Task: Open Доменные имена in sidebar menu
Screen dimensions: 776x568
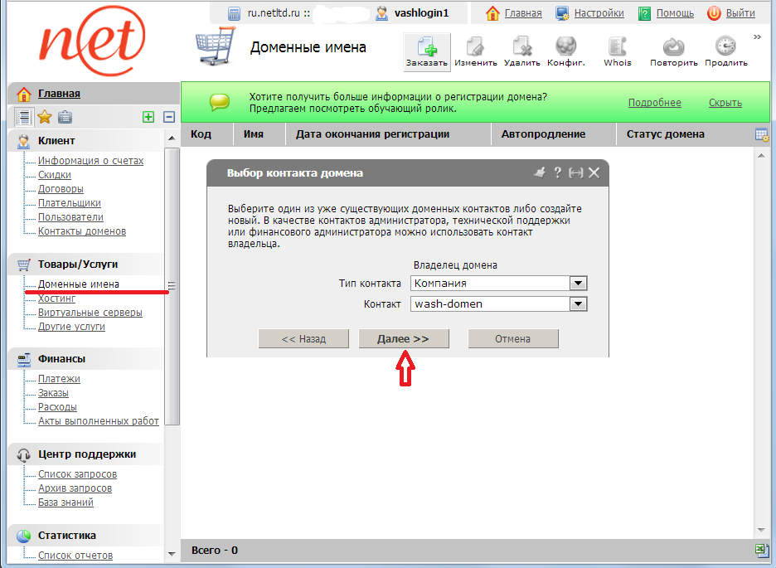Action: point(79,284)
